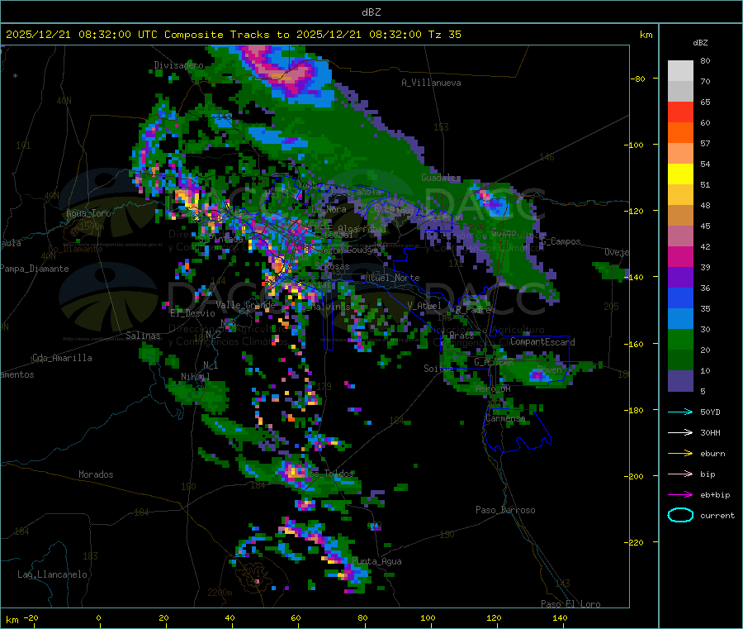The height and width of the screenshot is (629, 743).
Task: Select the light gray 70-80 dBZ swatch
Action: [x=680, y=71]
